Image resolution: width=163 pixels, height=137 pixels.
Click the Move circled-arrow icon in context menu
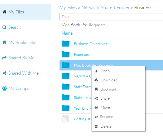click(x=96, y=107)
